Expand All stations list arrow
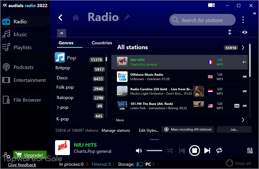Screen dimensions: 259x169 click(x=243, y=48)
